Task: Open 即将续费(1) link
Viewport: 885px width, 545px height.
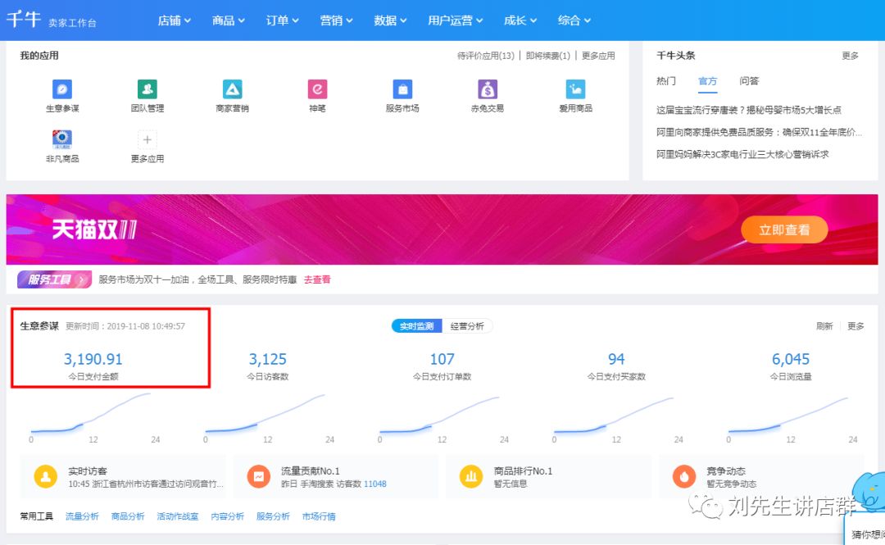Action: click(548, 56)
